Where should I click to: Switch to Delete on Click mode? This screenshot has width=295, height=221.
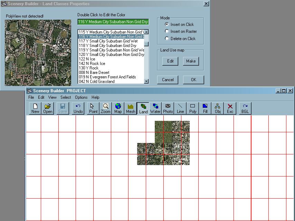point(167,39)
